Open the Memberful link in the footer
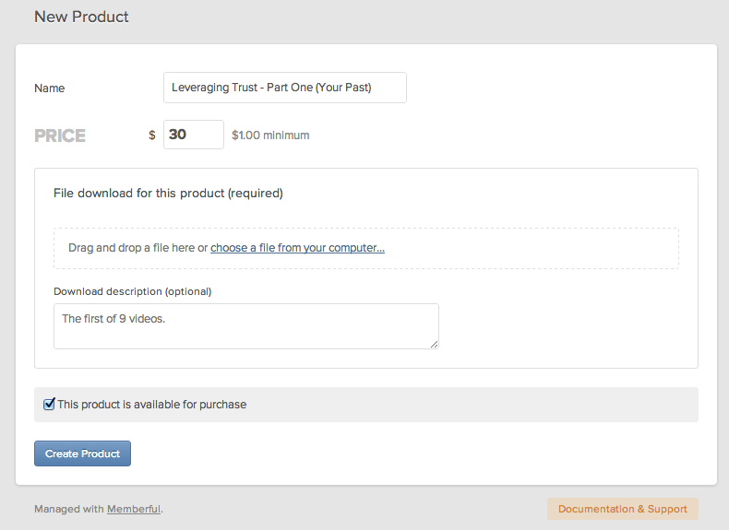The width and height of the screenshot is (729, 530). coord(134,509)
